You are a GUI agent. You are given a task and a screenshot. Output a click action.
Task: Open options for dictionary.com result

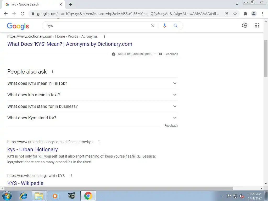point(104,36)
